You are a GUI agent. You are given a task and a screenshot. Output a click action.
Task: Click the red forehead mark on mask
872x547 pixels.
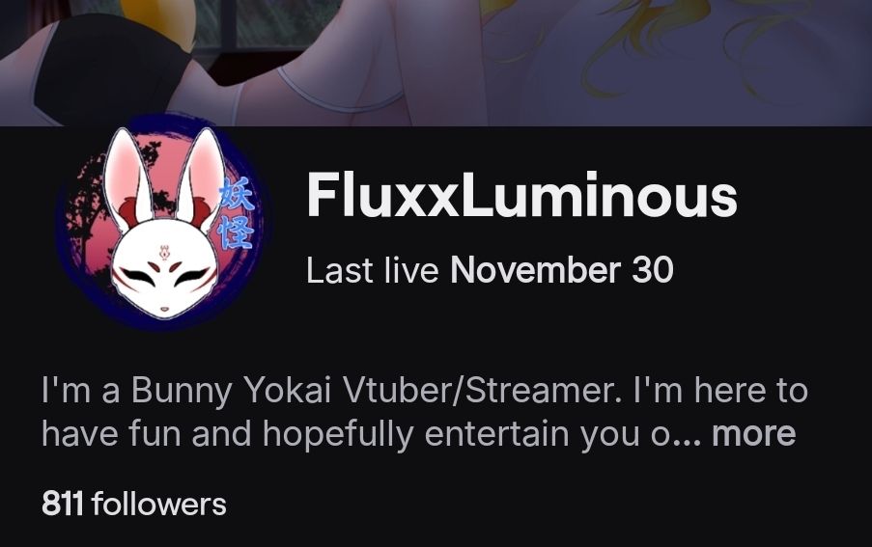(x=164, y=252)
